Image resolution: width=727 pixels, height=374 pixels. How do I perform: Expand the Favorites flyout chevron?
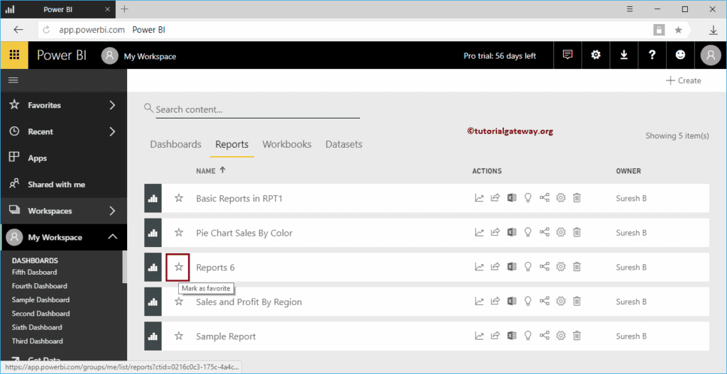click(112, 105)
